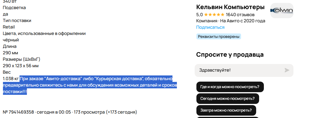Click the five-star rating icons
The width and height of the screenshot is (310, 118).
coord(214,15)
